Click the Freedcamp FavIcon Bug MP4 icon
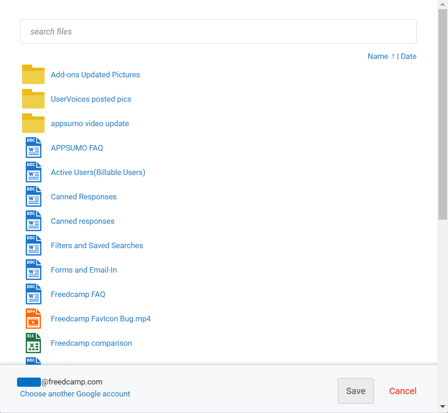Viewport: 448px width, 413px height. 33,319
